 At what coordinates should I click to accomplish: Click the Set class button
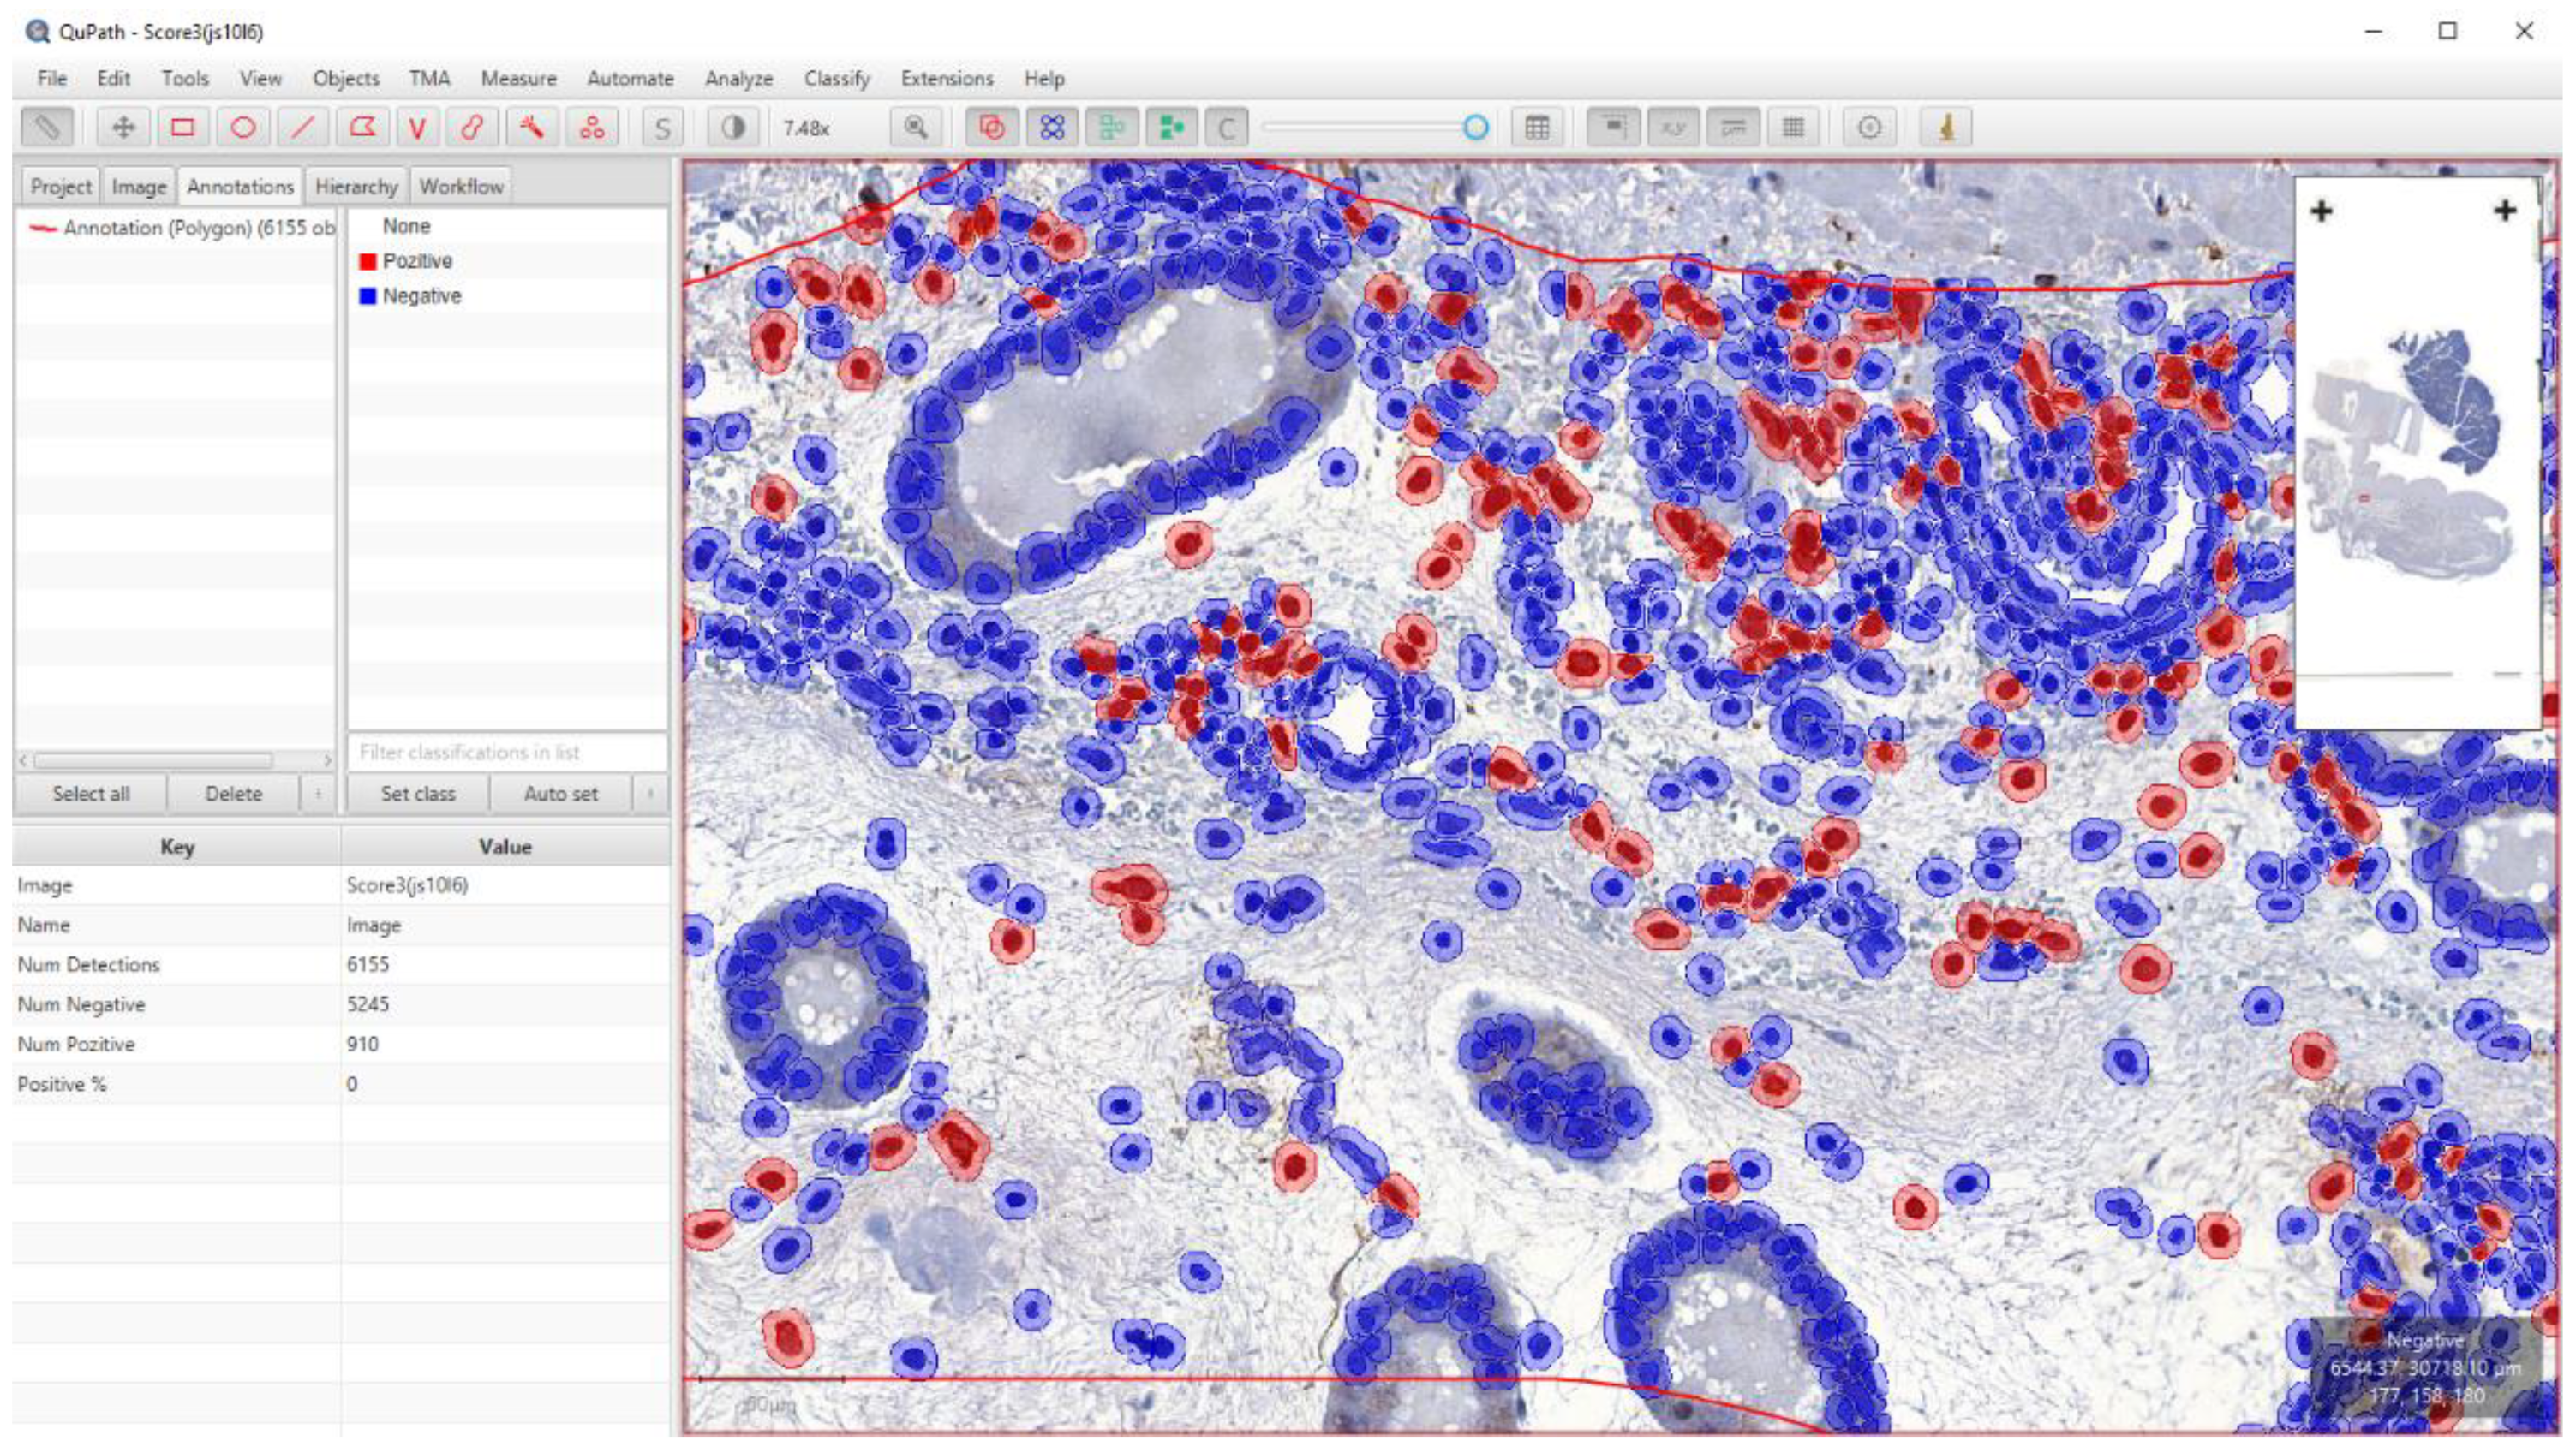tap(418, 794)
